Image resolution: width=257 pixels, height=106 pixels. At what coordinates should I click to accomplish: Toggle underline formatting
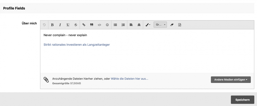[x=68, y=25]
